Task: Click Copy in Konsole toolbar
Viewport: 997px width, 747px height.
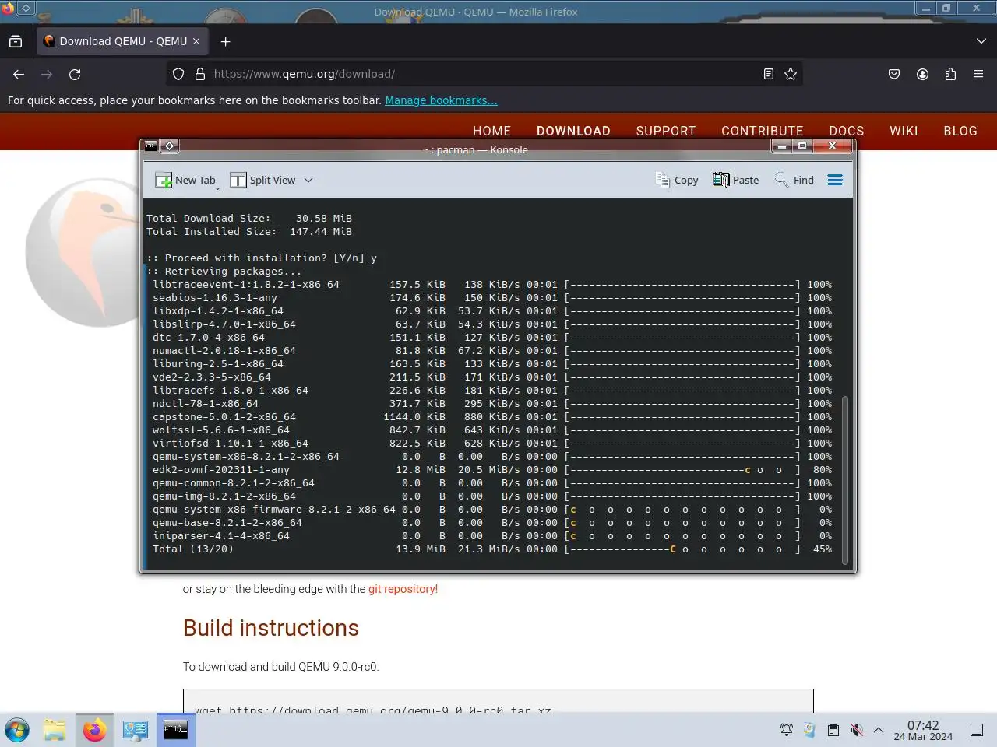Action: 677,180
